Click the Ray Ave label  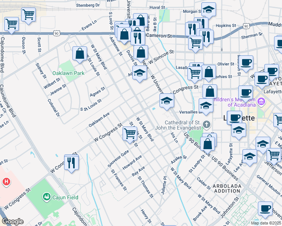138,171
